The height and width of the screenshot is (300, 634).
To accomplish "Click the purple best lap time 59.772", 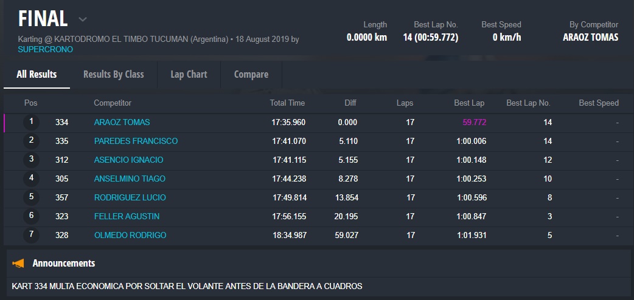I will click(x=474, y=122).
